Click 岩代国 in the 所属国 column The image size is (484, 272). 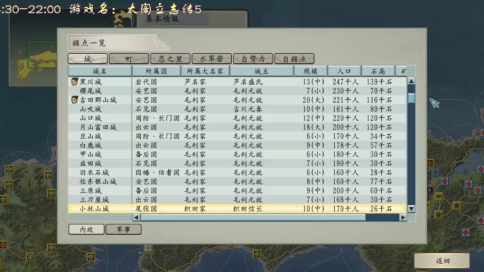[146, 82]
